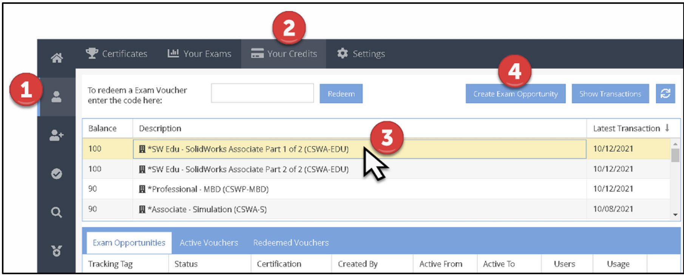Switch to Your Exams tab
This screenshot has width=684, height=275.
pyautogui.click(x=199, y=54)
